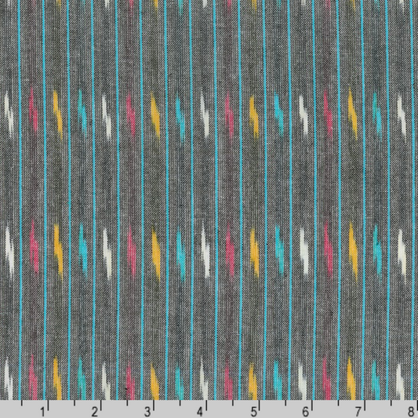Select the number 7 ruler marking
Screen dimensions: 418x418
click(x=358, y=412)
